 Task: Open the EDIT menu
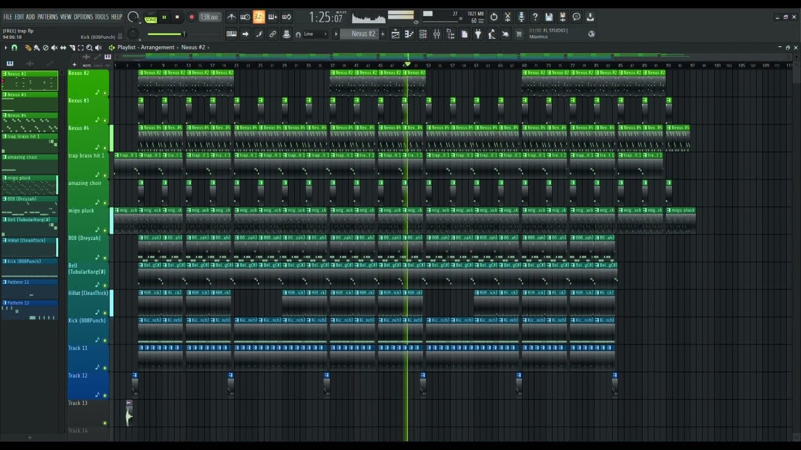pos(19,17)
